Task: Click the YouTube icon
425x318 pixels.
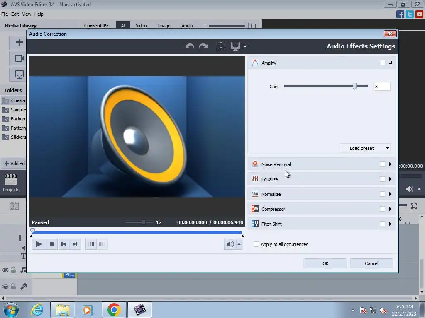Action: point(419,14)
